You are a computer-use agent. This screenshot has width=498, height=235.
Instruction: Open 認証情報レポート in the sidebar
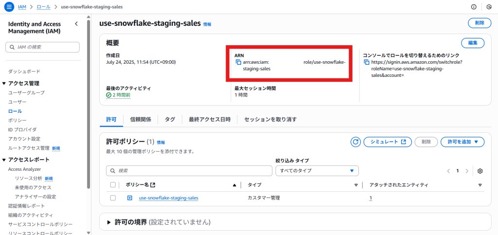(x=26, y=206)
